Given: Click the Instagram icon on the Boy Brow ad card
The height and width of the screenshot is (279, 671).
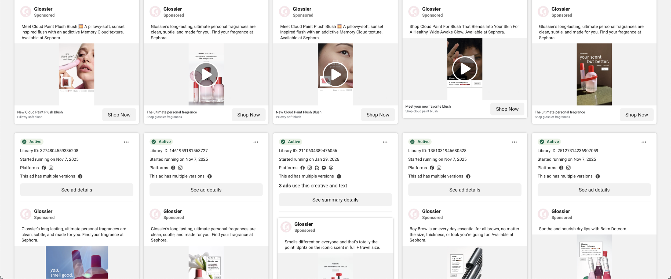Looking at the screenshot, I should [439, 168].
